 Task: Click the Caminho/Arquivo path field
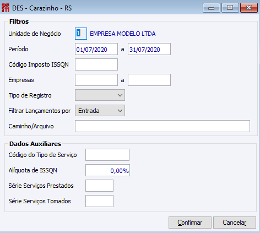point(162,126)
